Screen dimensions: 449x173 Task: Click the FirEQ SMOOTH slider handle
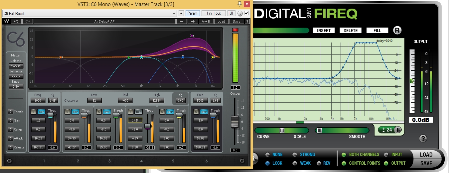pos(319,130)
